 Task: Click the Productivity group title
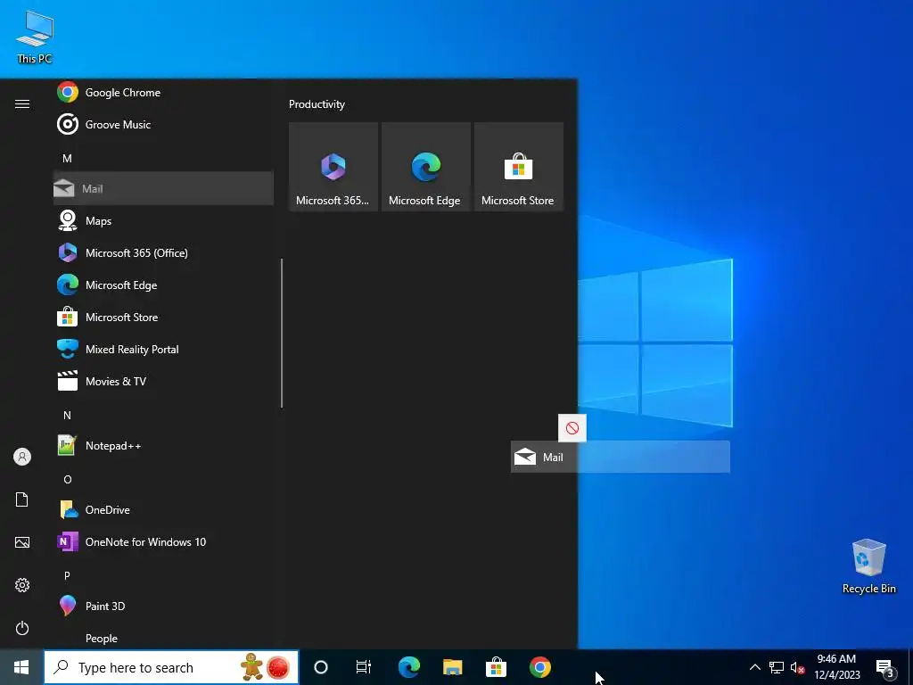pyautogui.click(x=317, y=104)
